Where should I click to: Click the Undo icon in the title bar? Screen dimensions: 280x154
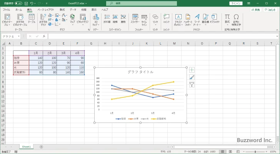click(32, 3)
